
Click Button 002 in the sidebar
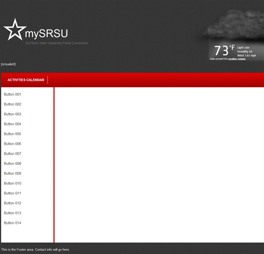[12, 105]
